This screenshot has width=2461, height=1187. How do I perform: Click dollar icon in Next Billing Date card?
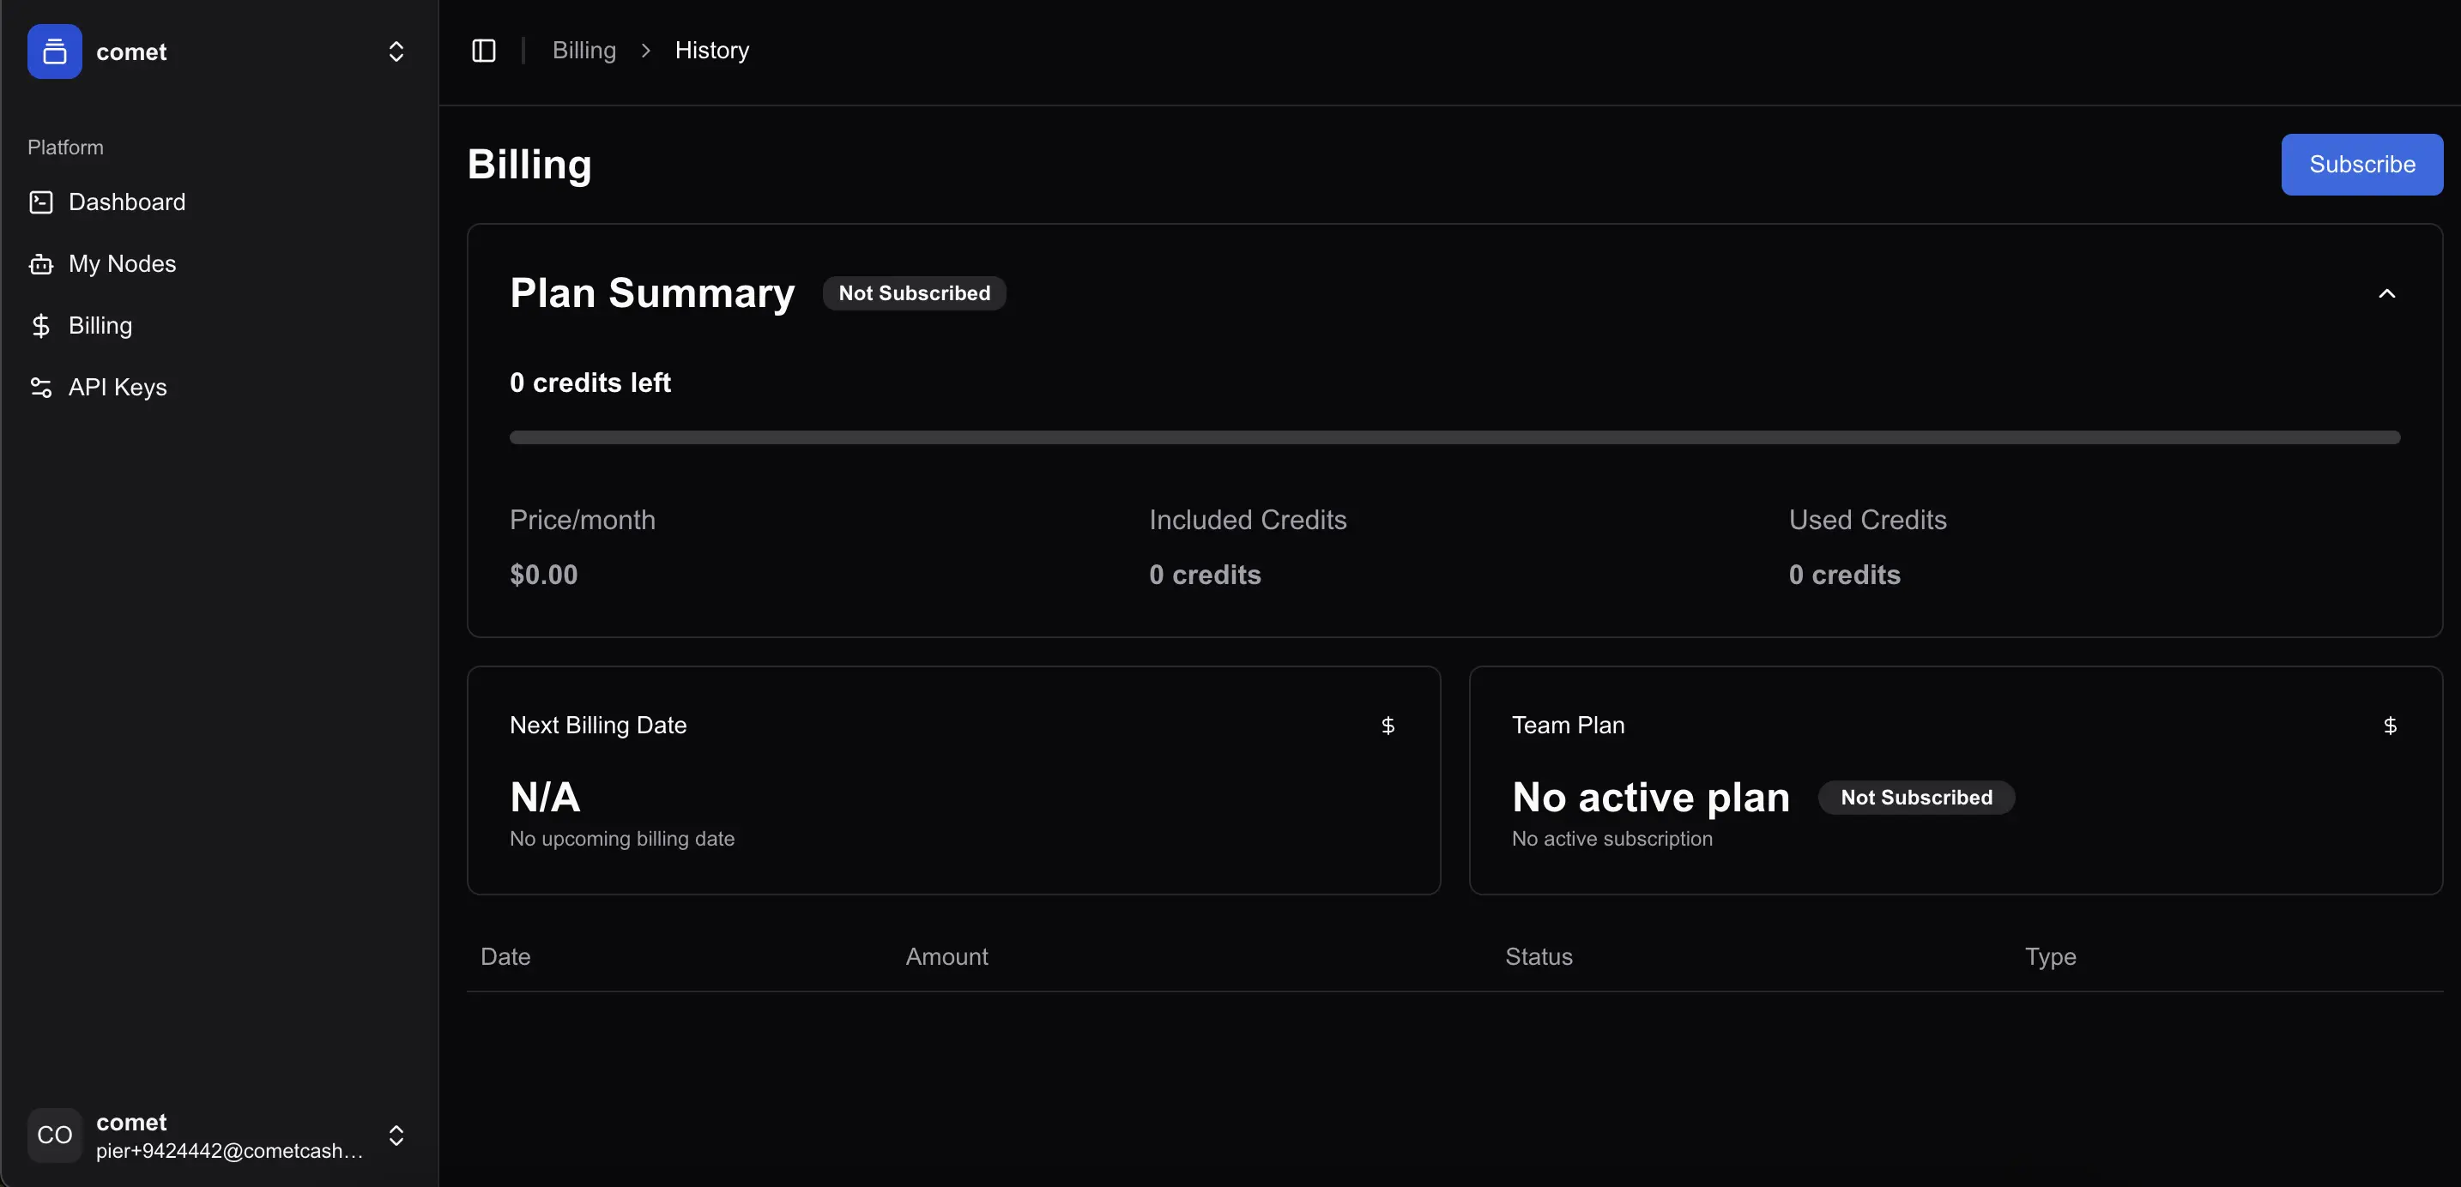click(1388, 726)
